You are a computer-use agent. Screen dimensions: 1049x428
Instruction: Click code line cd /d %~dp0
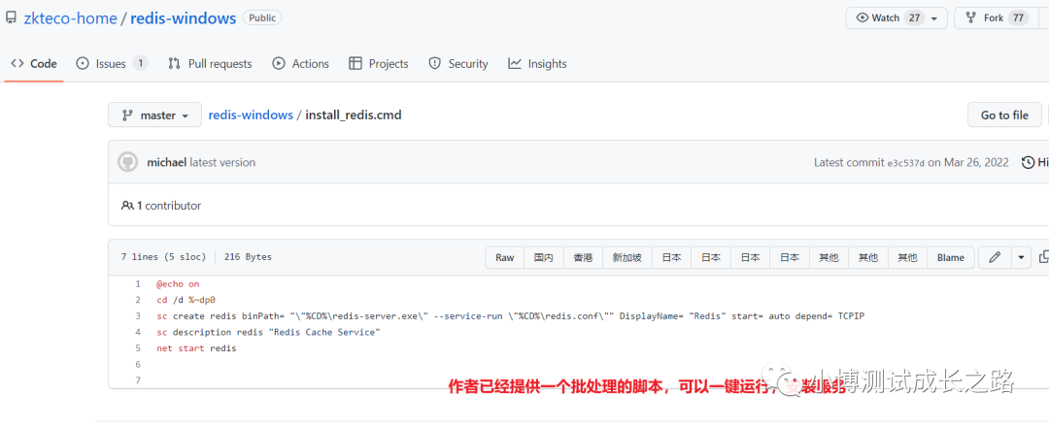pyautogui.click(x=186, y=300)
